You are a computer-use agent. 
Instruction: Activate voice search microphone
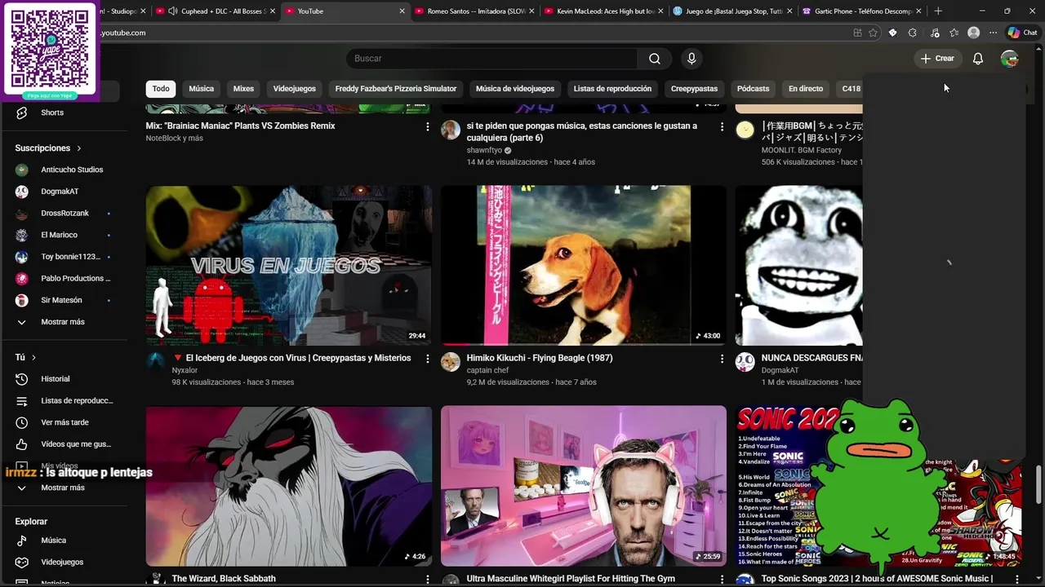tap(691, 59)
